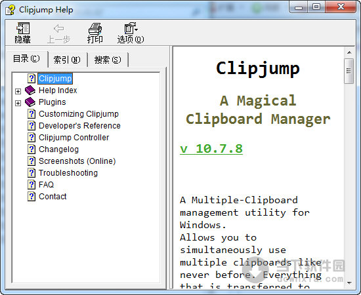
Task: Open the Developer's Reference topic
Action: [x=79, y=126]
